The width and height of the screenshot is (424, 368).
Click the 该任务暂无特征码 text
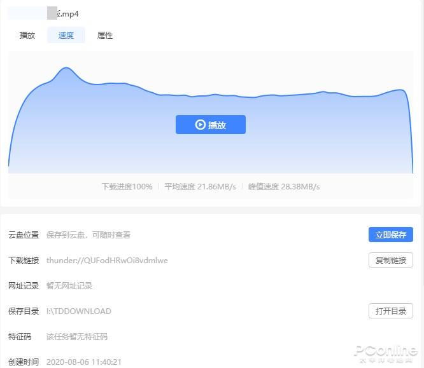click(77, 336)
